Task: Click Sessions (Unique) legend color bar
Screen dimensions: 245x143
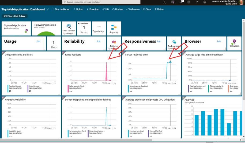Action: click(x=8, y=89)
